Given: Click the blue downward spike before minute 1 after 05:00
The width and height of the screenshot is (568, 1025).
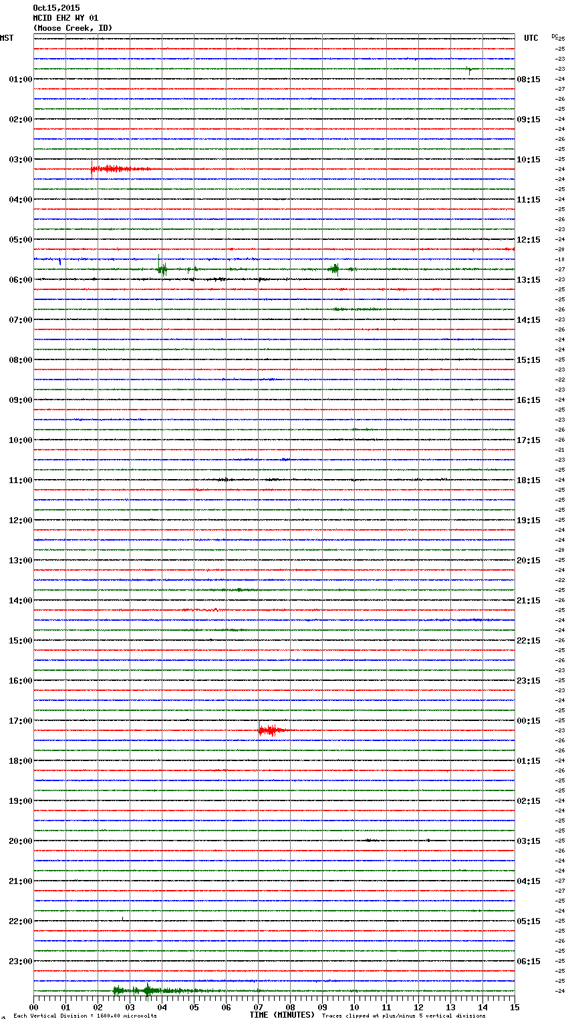Looking at the screenshot, I should coord(60,261).
